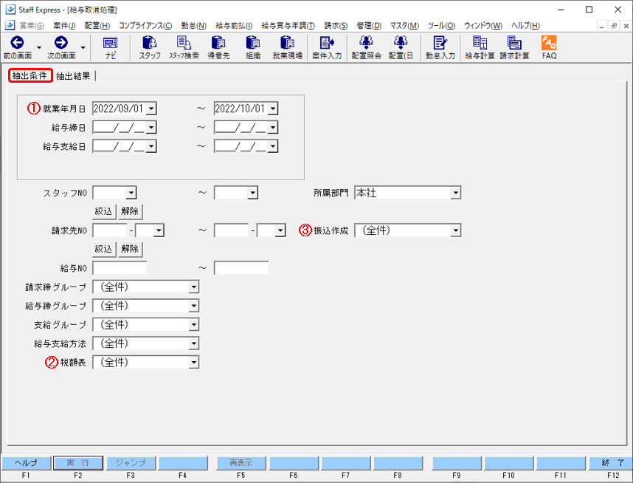This screenshot has height=483, width=633.
Task: Click 絞込 button under スタッフNO
Action: (x=103, y=211)
